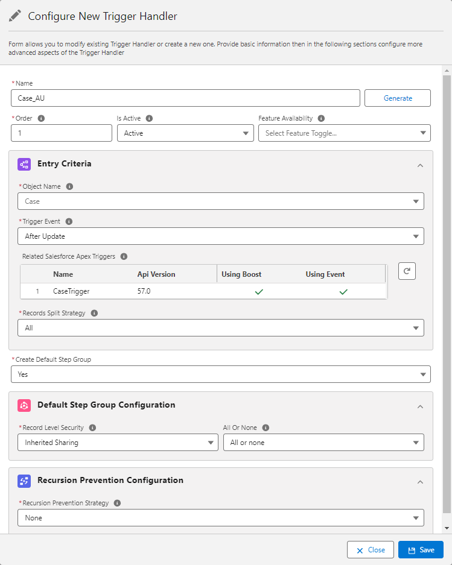The width and height of the screenshot is (452, 565).
Task: Click the info icon next to Order
Action: (40, 118)
